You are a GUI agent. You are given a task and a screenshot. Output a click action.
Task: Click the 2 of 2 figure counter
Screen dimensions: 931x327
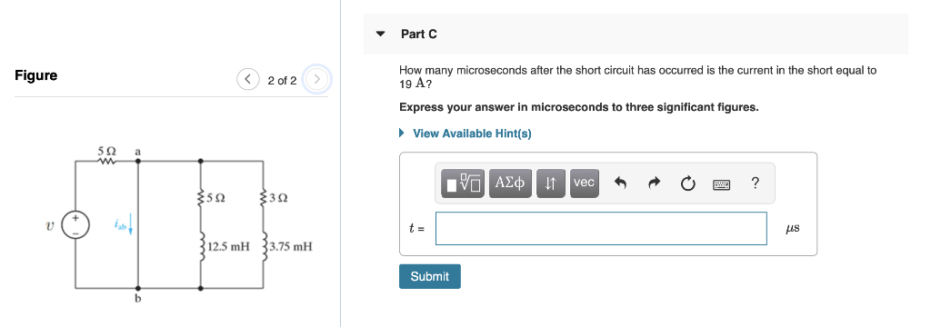282,80
